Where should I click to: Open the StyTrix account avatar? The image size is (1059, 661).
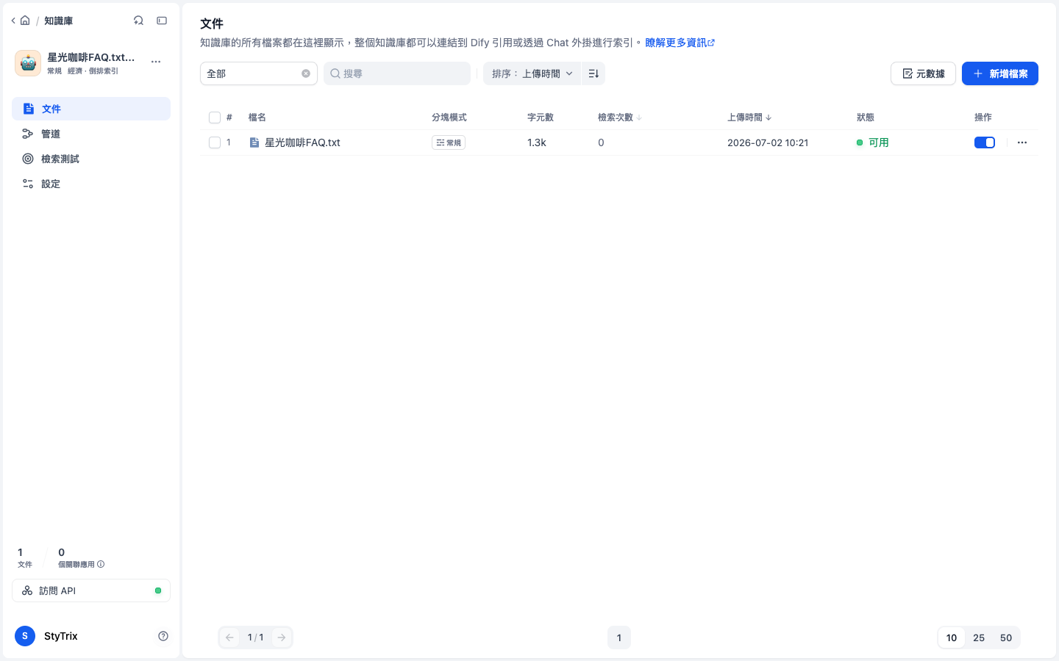pyautogui.click(x=25, y=636)
